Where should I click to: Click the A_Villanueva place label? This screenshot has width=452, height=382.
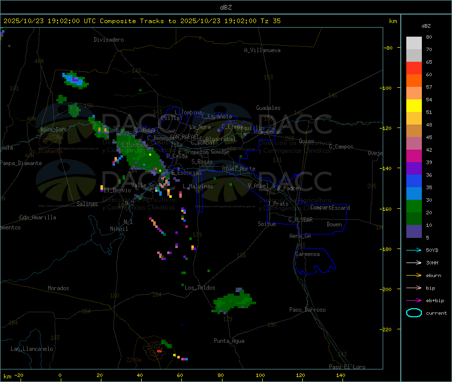tap(262, 50)
